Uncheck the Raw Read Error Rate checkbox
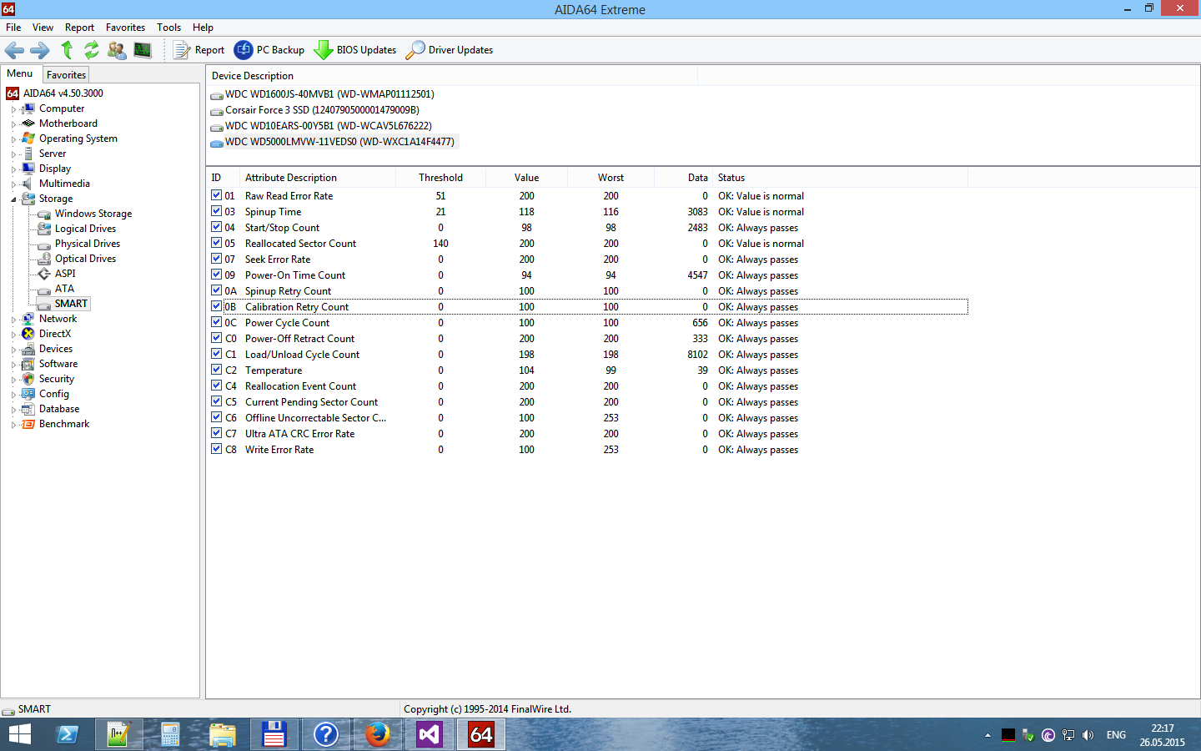The height and width of the screenshot is (751, 1201). pos(216,195)
